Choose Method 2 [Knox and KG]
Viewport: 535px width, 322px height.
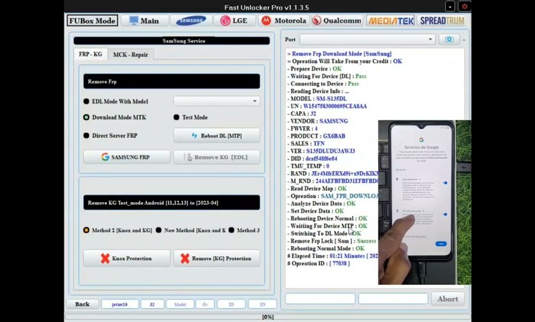(118, 230)
